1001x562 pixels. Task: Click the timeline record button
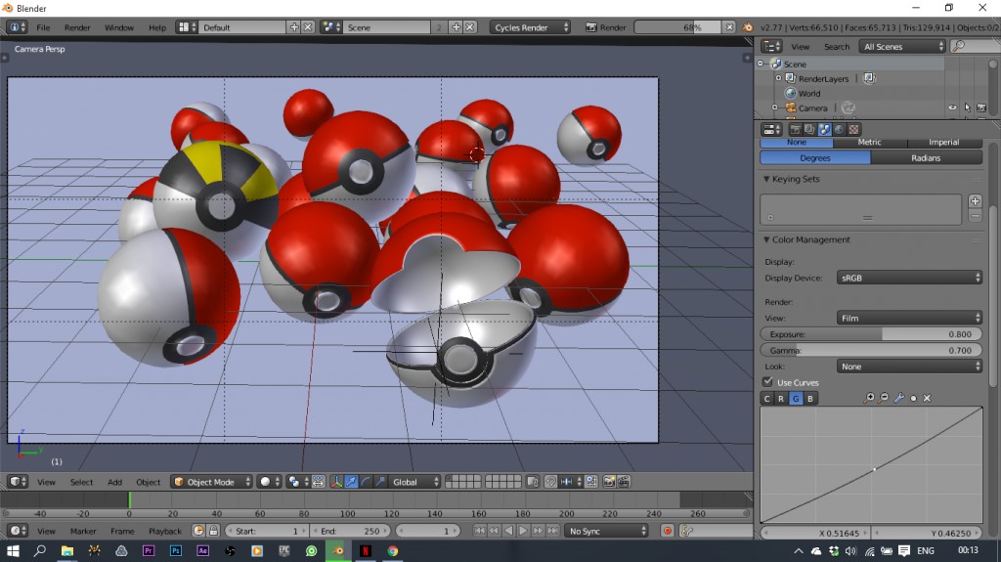point(668,531)
